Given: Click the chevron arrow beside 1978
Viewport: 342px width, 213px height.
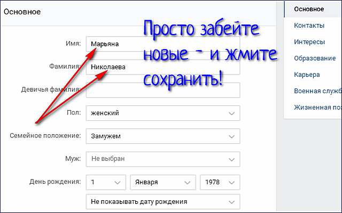Looking at the screenshot, I should 231,183.
